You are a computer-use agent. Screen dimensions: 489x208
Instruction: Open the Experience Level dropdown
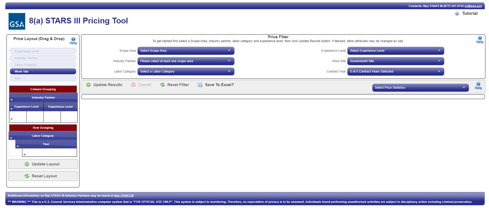tap(396, 51)
